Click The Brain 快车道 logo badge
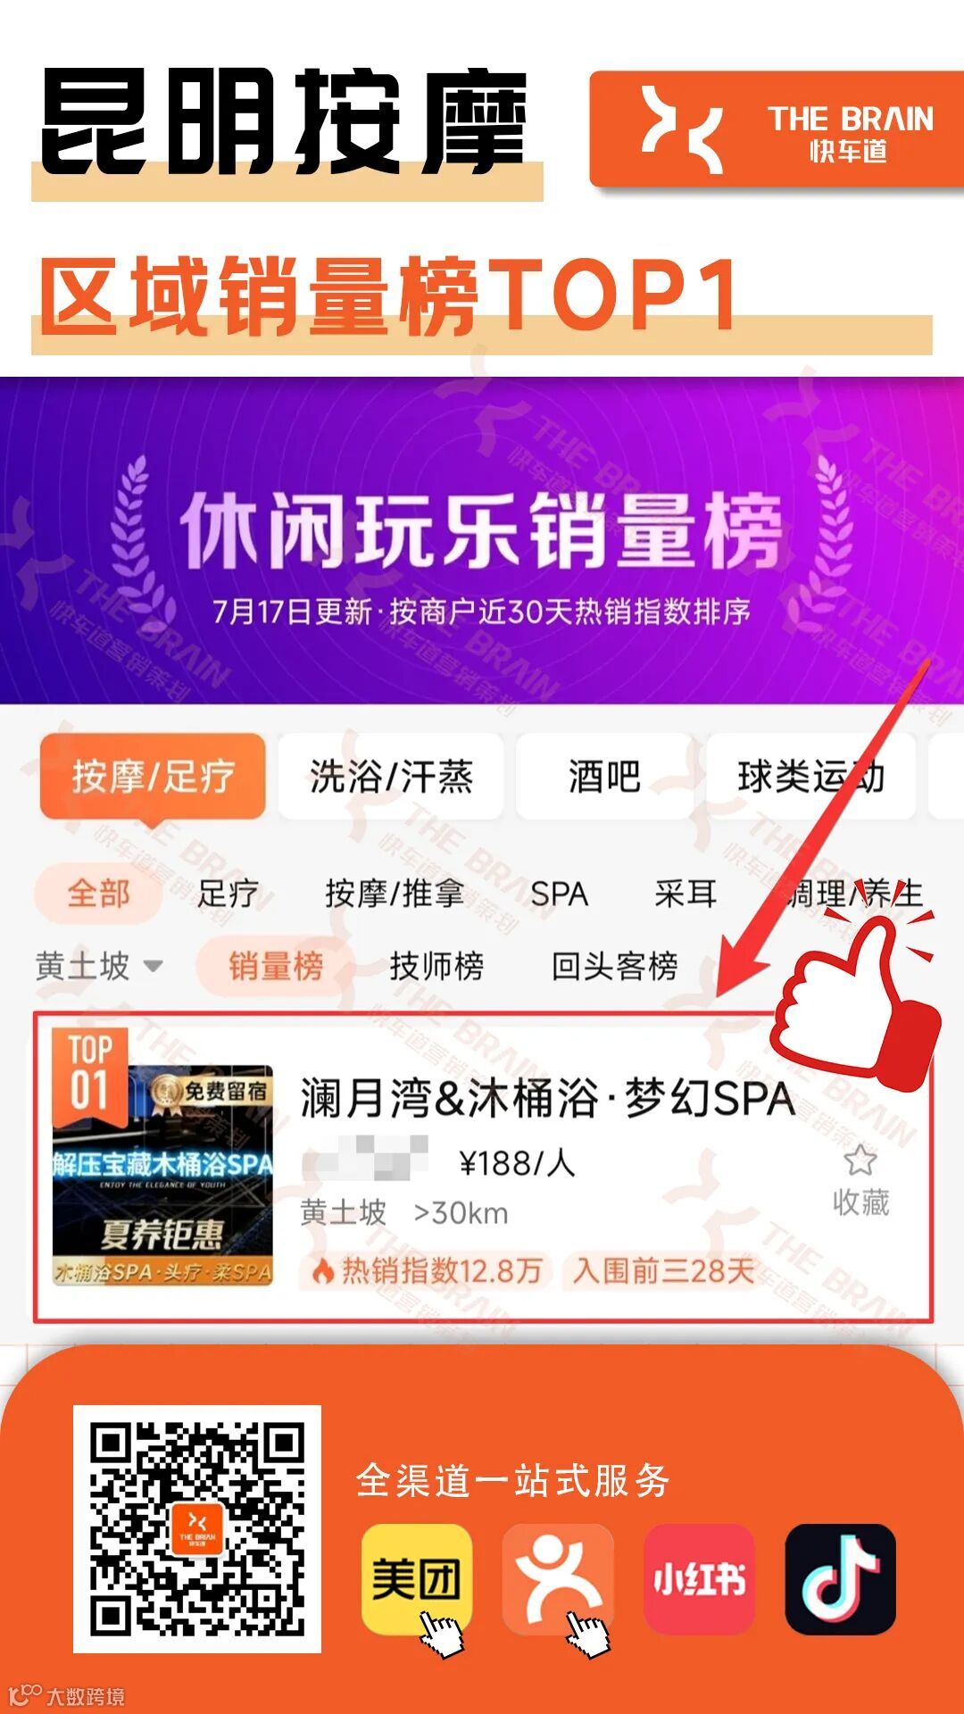Screen dimensions: 964x1714 pyautogui.click(x=777, y=129)
